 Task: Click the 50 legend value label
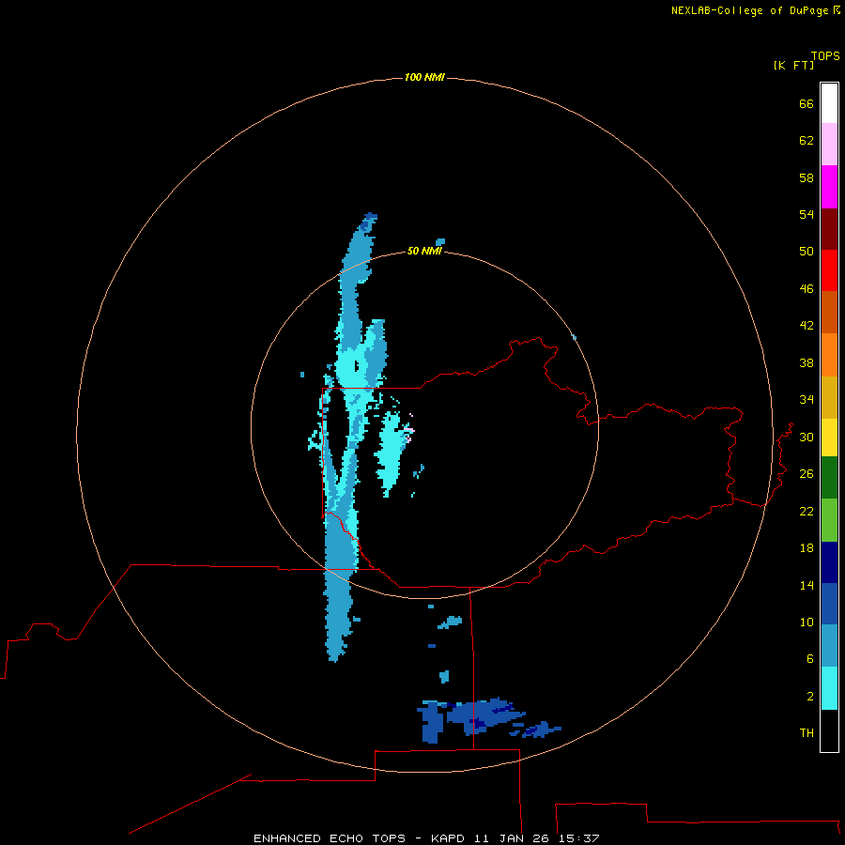point(807,252)
